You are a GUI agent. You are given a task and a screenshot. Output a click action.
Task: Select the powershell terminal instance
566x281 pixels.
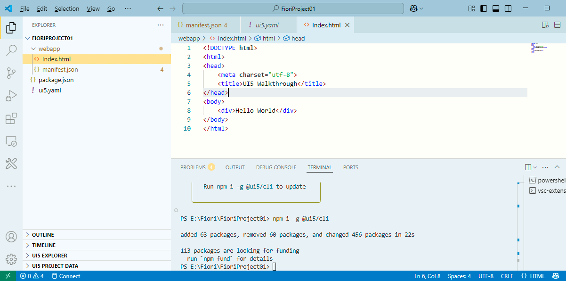click(547, 180)
